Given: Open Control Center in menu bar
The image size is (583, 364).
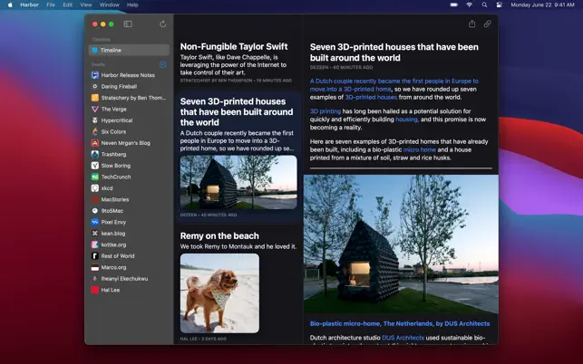Looking at the screenshot, I should click(499, 5).
